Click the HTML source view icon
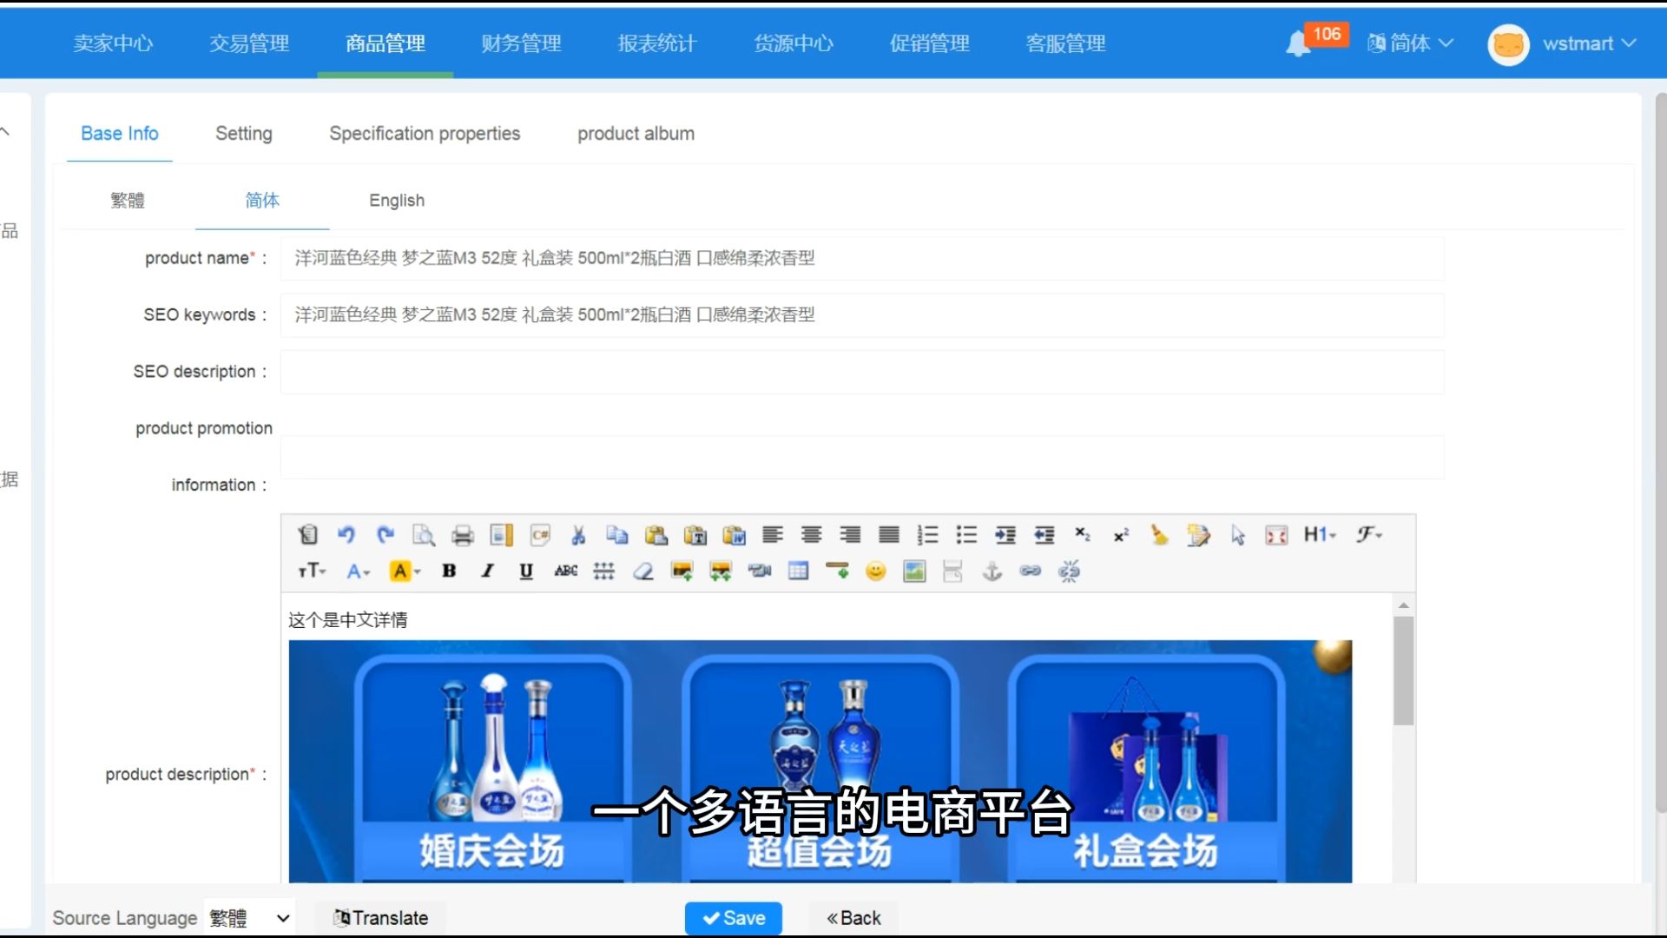 (307, 535)
